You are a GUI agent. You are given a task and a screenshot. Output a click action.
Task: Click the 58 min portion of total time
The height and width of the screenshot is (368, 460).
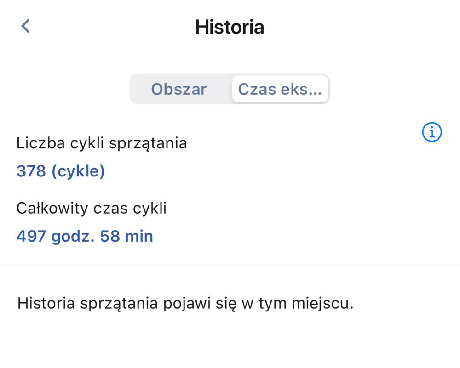click(x=126, y=236)
